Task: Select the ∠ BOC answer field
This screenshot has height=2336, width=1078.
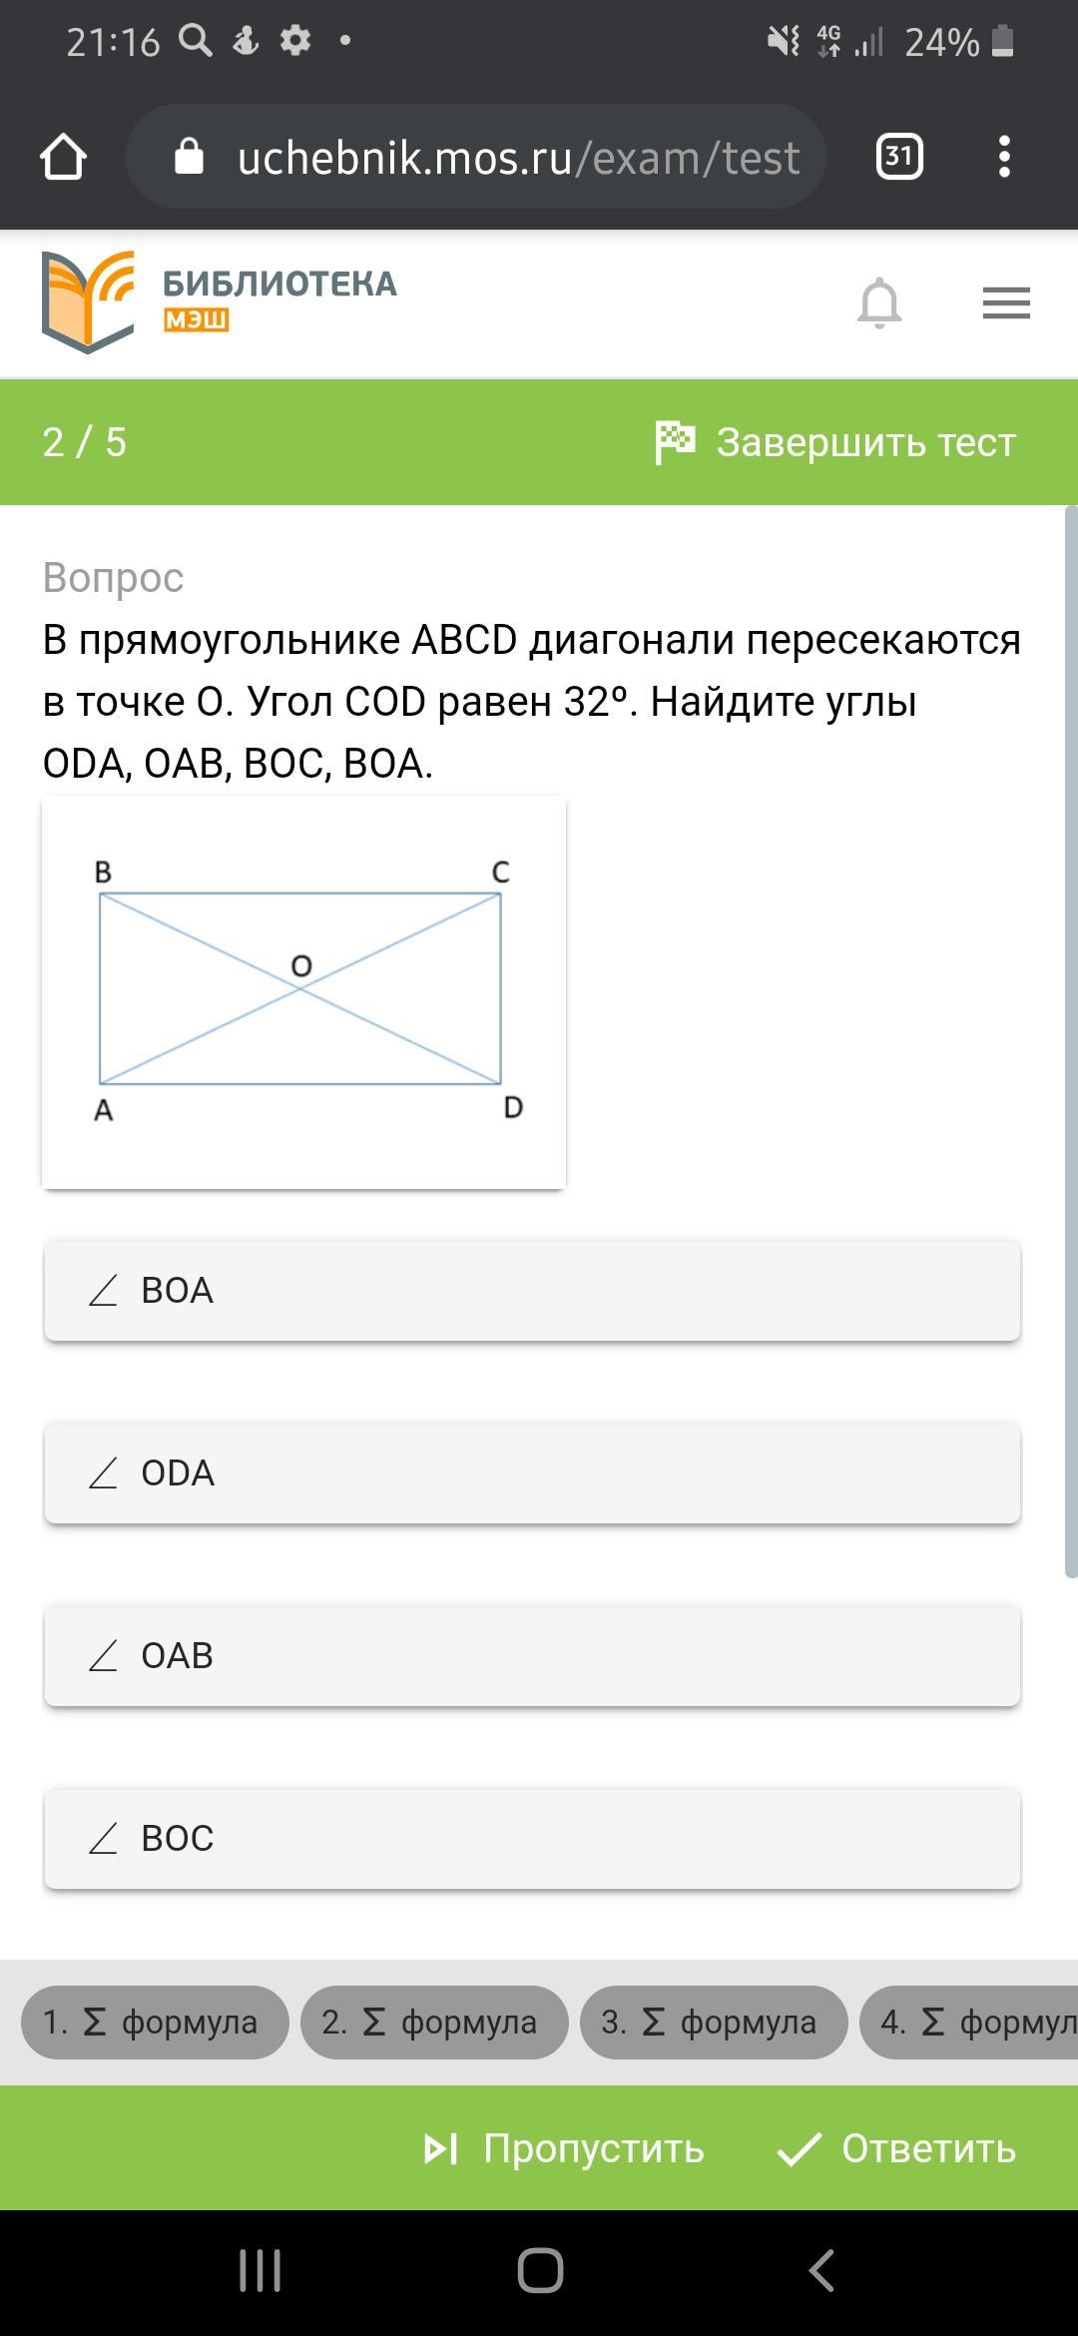Action: [532, 1839]
